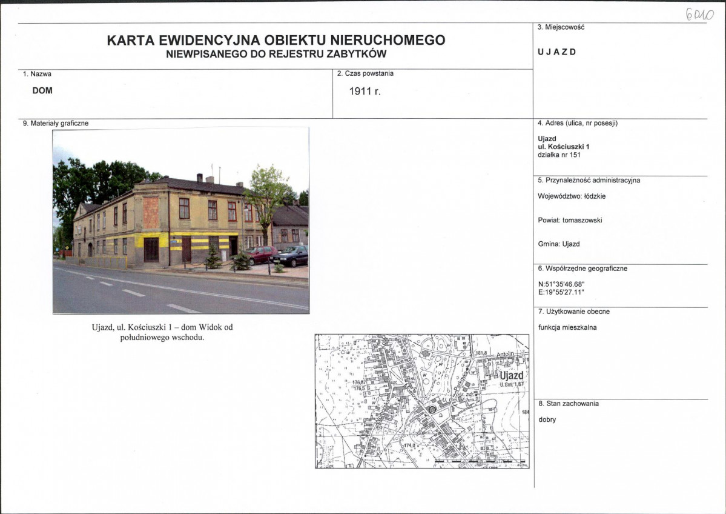The image size is (726, 514).
Task: Click the caption line "południowego wschodu."
Action: tap(162, 338)
